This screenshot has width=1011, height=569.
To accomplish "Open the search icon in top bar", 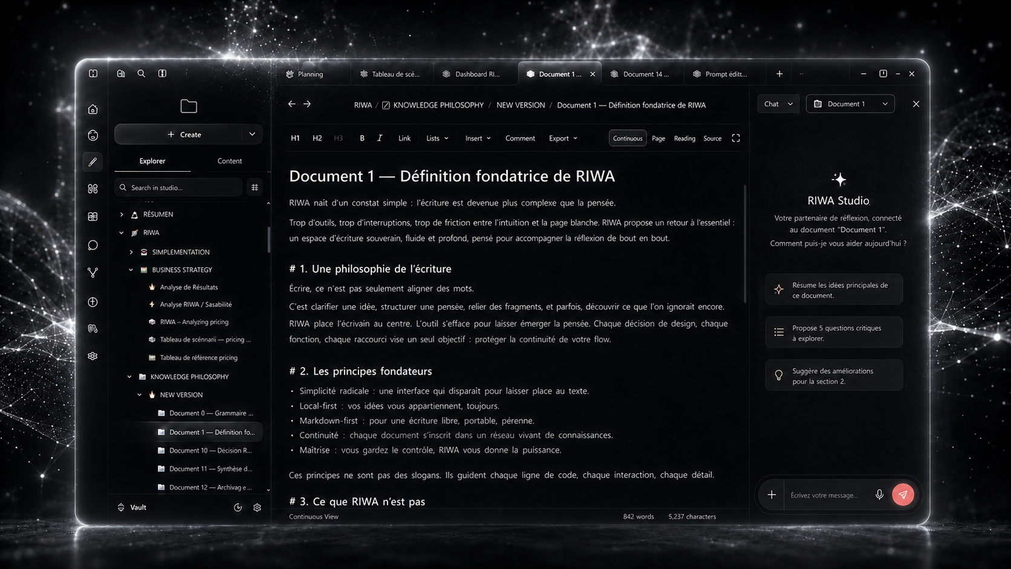I will click(x=141, y=74).
